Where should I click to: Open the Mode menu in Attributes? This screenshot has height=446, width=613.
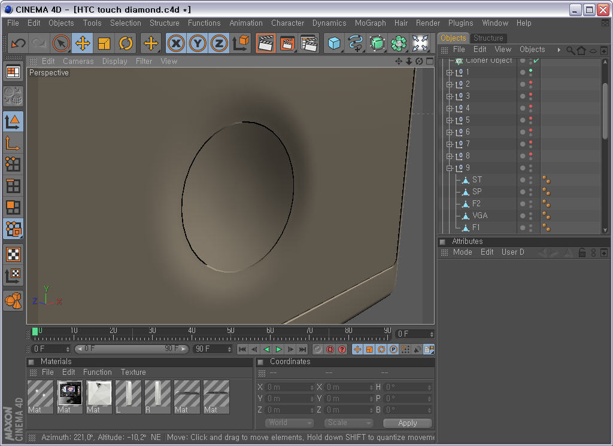(463, 252)
